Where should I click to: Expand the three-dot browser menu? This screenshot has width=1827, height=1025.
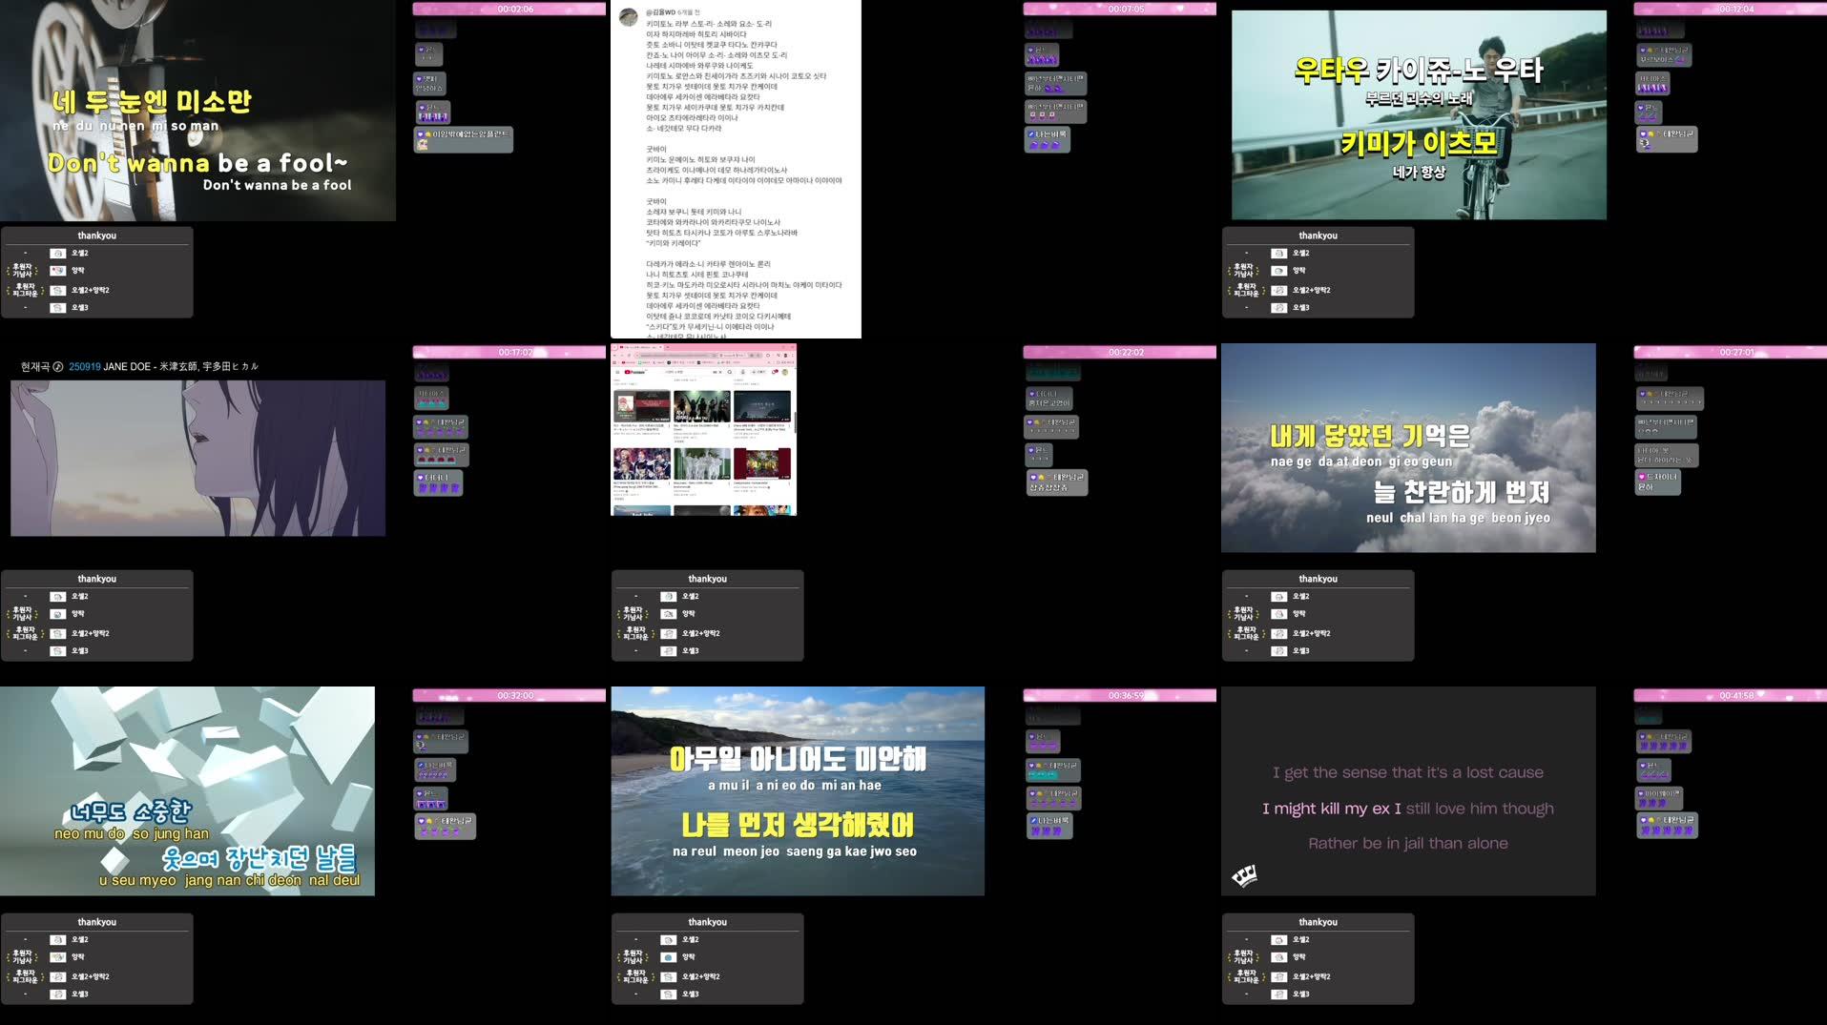coord(794,355)
